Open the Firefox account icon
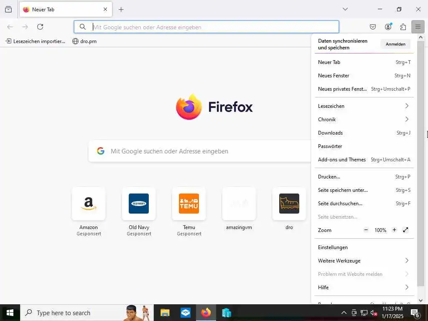 pyautogui.click(x=388, y=26)
